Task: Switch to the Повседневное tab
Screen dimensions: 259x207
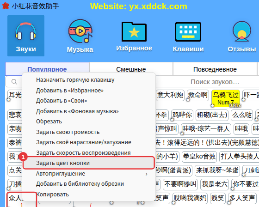Action: 215,69
